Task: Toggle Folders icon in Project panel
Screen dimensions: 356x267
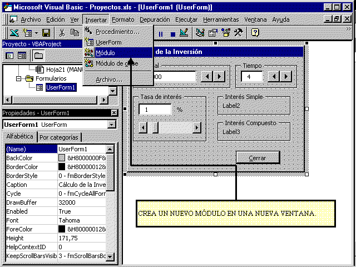Action: tap(38, 56)
